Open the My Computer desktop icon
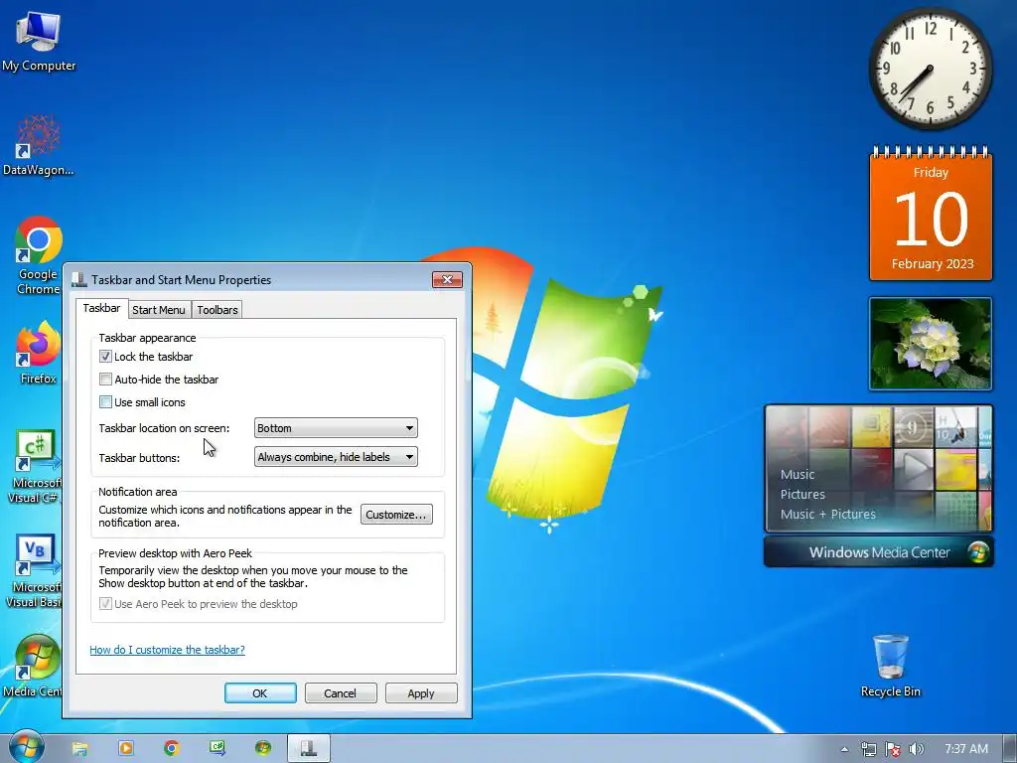This screenshot has height=763, width=1017. tap(39, 41)
